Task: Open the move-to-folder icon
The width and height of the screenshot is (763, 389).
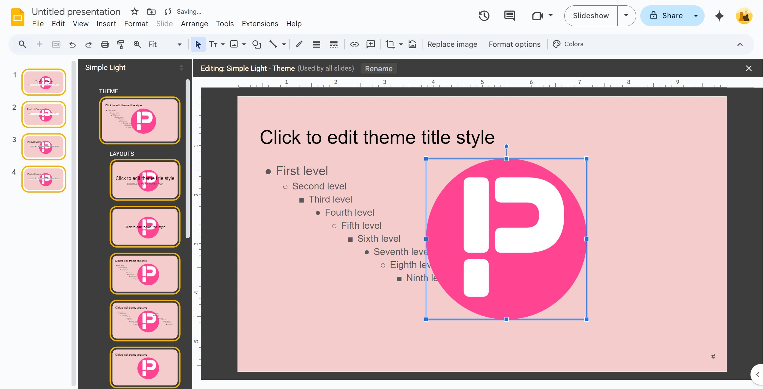Action: click(x=151, y=12)
